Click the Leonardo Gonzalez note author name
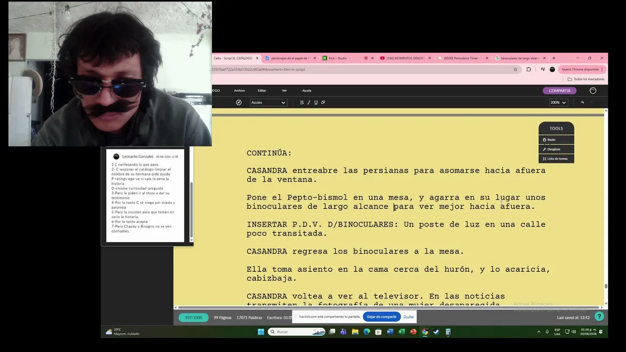Screen dimensions: 626x352 pyautogui.click(x=138, y=156)
